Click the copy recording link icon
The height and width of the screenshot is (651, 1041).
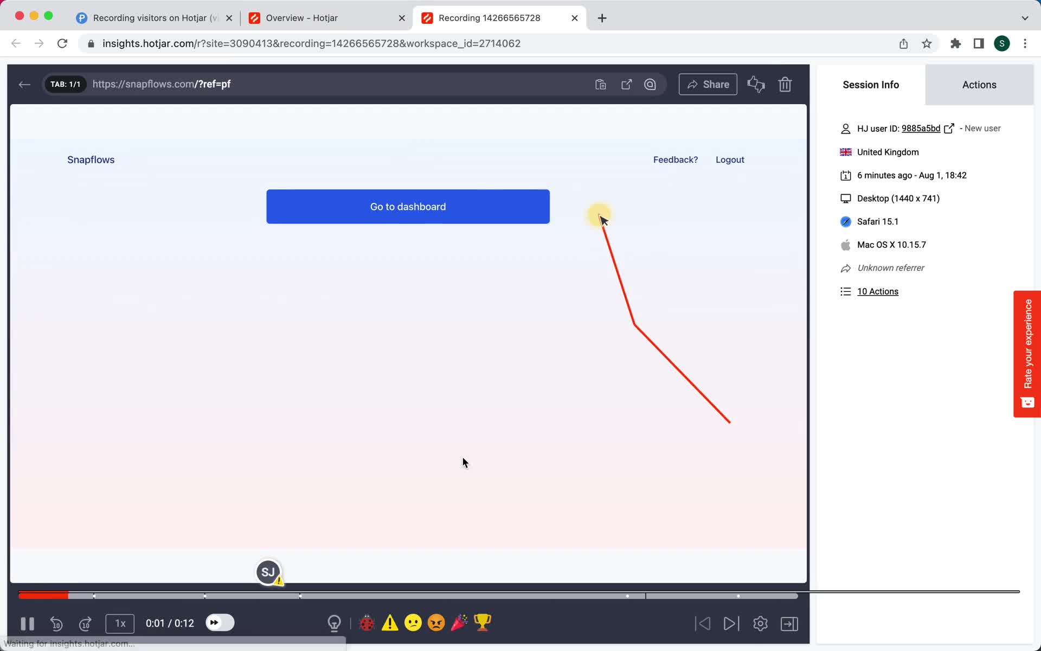click(600, 84)
